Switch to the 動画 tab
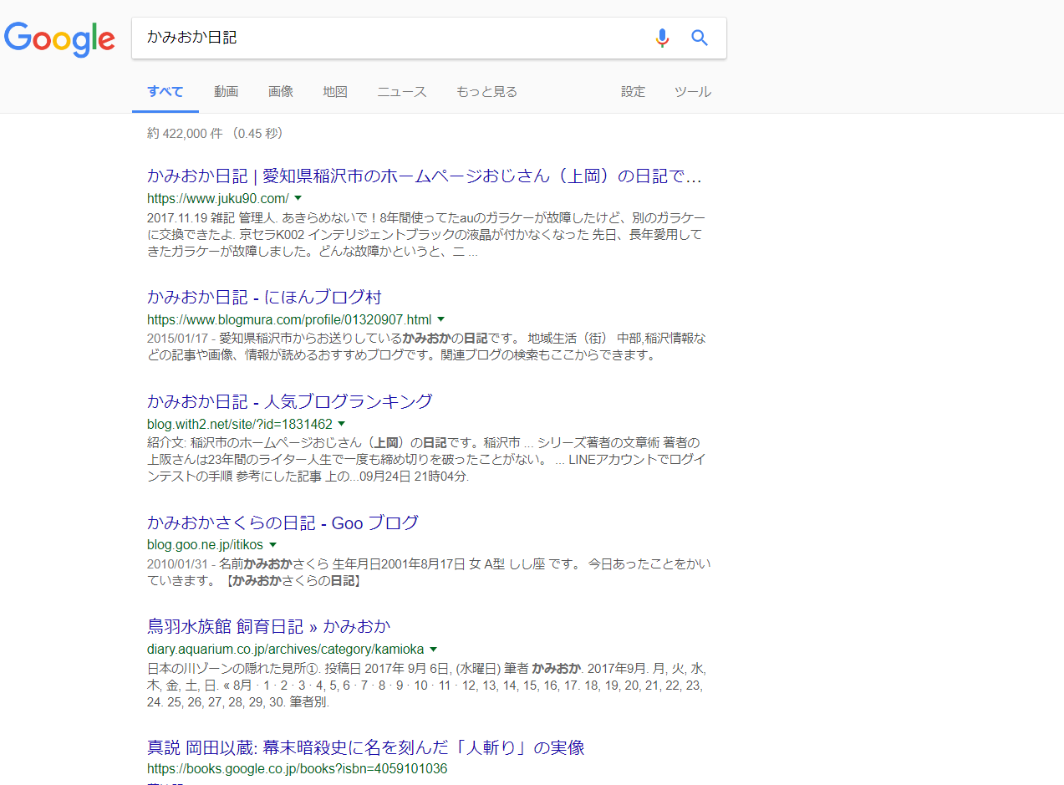 (226, 92)
